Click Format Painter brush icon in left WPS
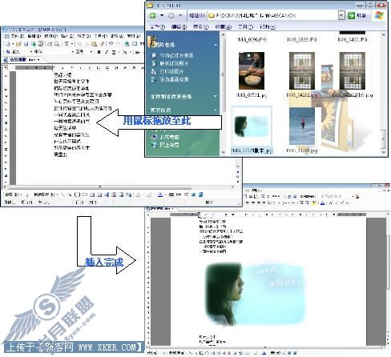391x357 pixels. pyautogui.click(x=102, y=44)
